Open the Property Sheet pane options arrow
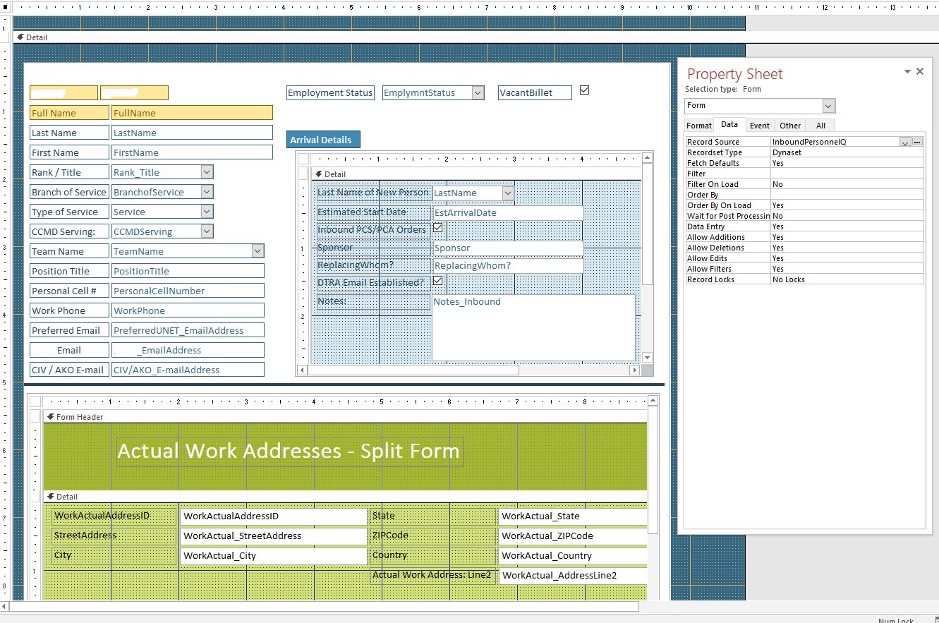Viewport: 939px width, 623px height. (907, 72)
